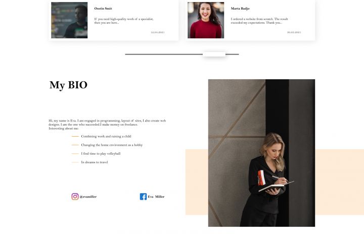This screenshot has height=242, width=364.
Task: Click the slider track left of handle
Action: click(164, 54)
